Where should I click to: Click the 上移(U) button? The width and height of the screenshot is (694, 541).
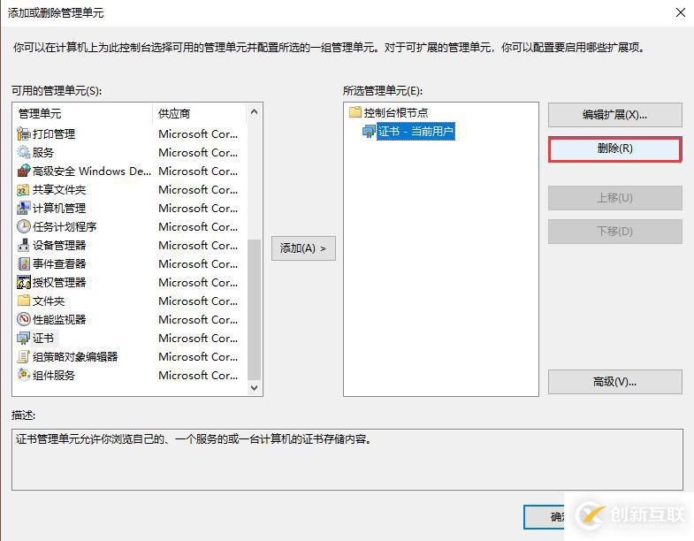[x=614, y=197]
